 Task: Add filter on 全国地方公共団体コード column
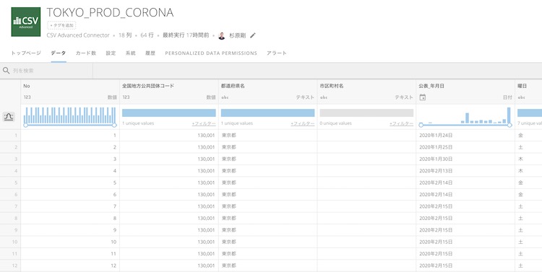pyautogui.click(x=204, y=123)
